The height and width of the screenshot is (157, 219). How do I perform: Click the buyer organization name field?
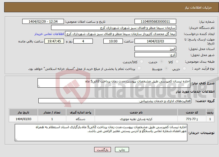(114, 28)
